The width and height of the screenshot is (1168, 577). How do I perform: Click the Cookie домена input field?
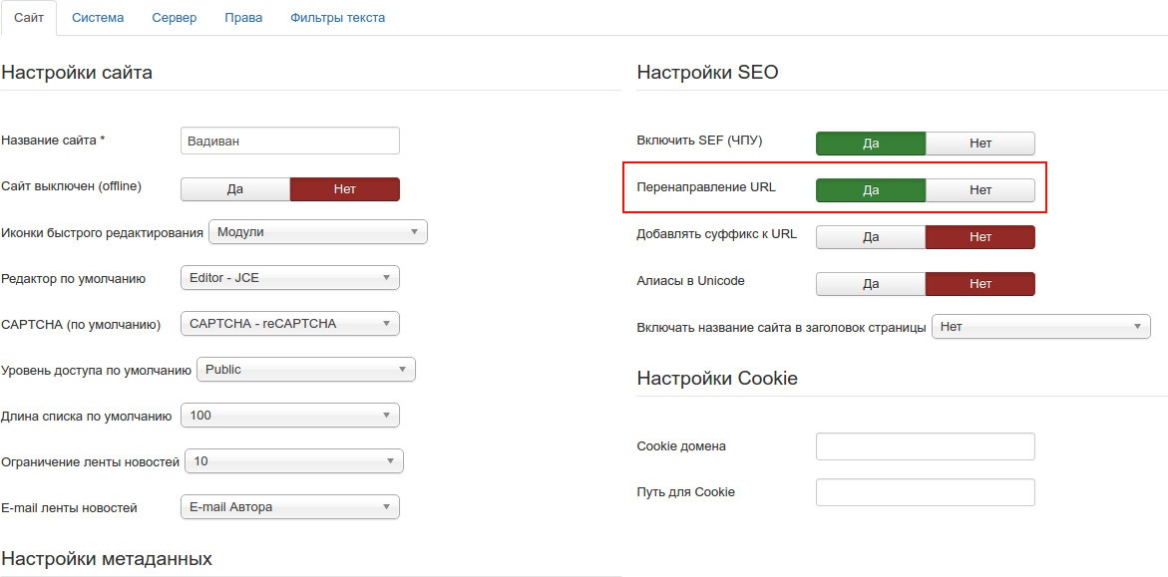[926, 446]
